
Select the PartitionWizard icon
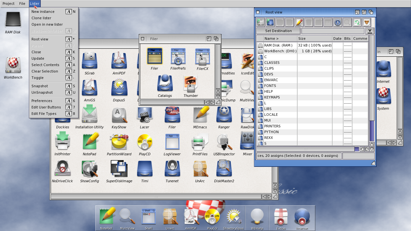click(119, 144)
